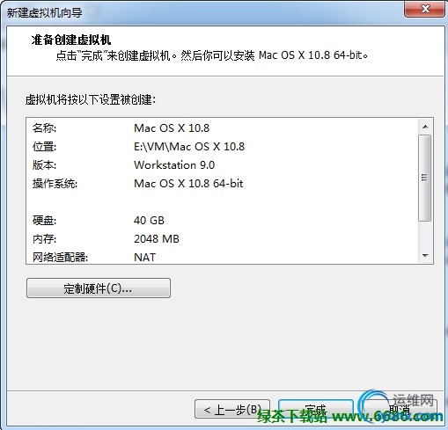The height and width of the screenshot is (430, 448).
Task: Select the 40 GB disk value
Action: [x=149, y=221]
